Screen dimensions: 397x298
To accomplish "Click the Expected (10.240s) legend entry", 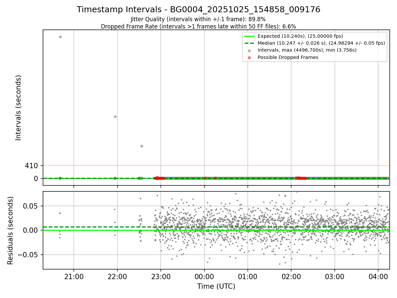I will coord(300,36).
